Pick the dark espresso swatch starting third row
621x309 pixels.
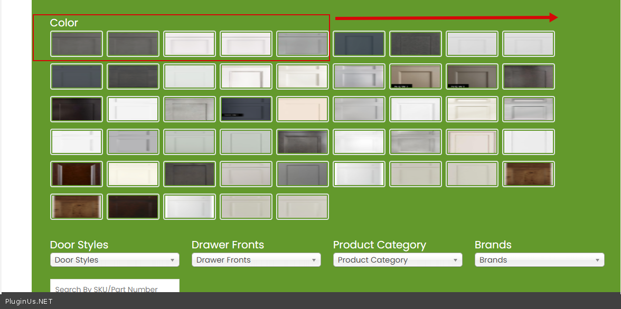(x=77, y=109)
